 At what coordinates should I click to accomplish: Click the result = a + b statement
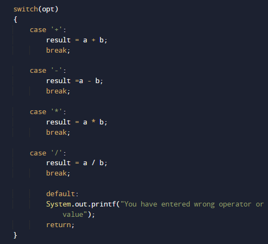point(77,40)
